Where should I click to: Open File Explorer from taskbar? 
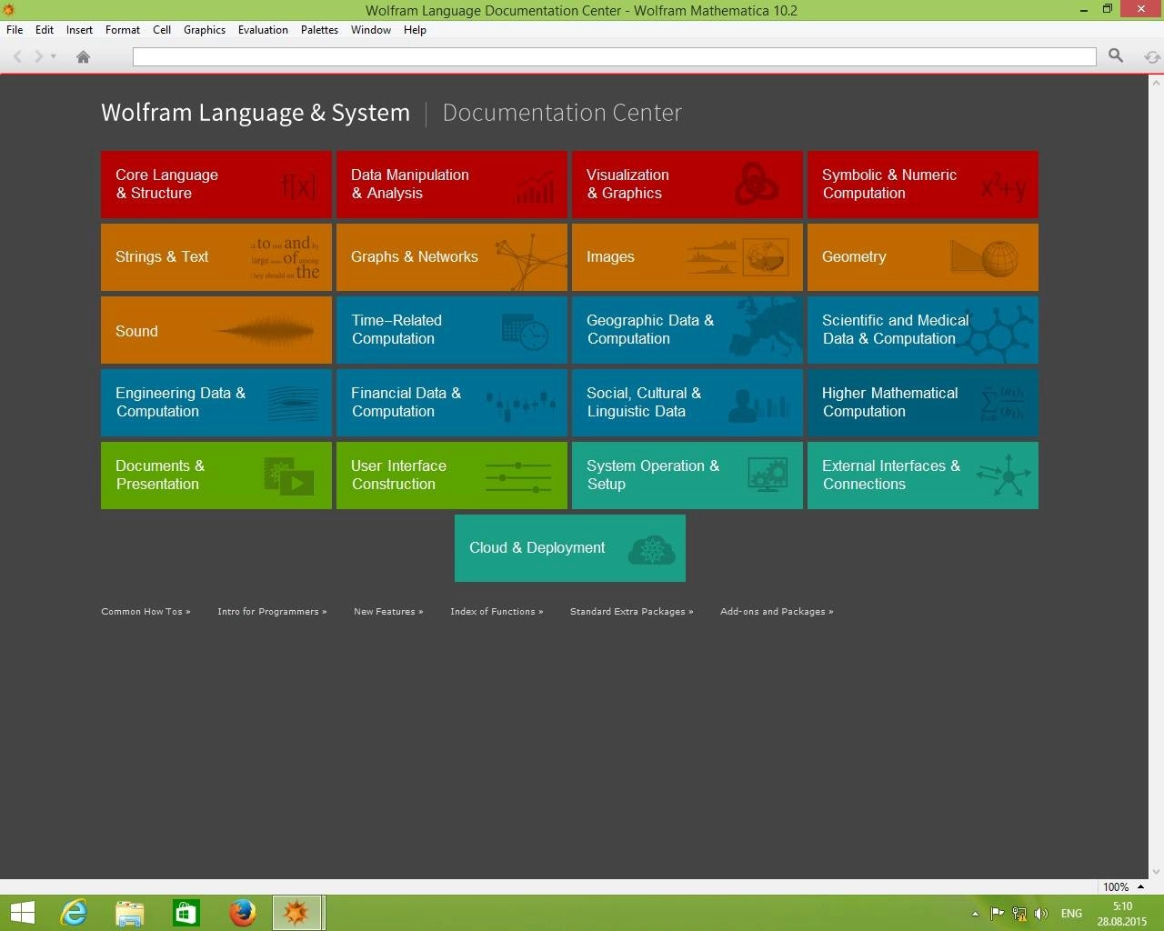point(130,913)
